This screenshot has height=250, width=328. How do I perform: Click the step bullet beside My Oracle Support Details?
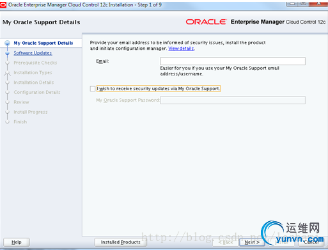(x=8, y=43)
